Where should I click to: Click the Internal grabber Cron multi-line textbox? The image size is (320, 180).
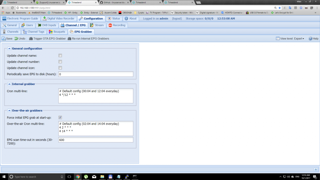tap(96, 96)
